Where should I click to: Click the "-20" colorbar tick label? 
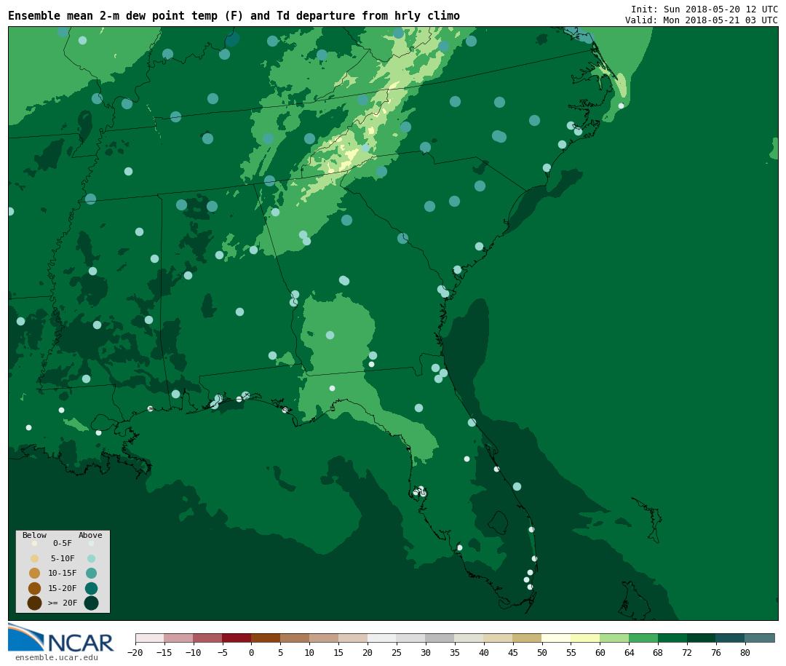click(x=135, y=652)
